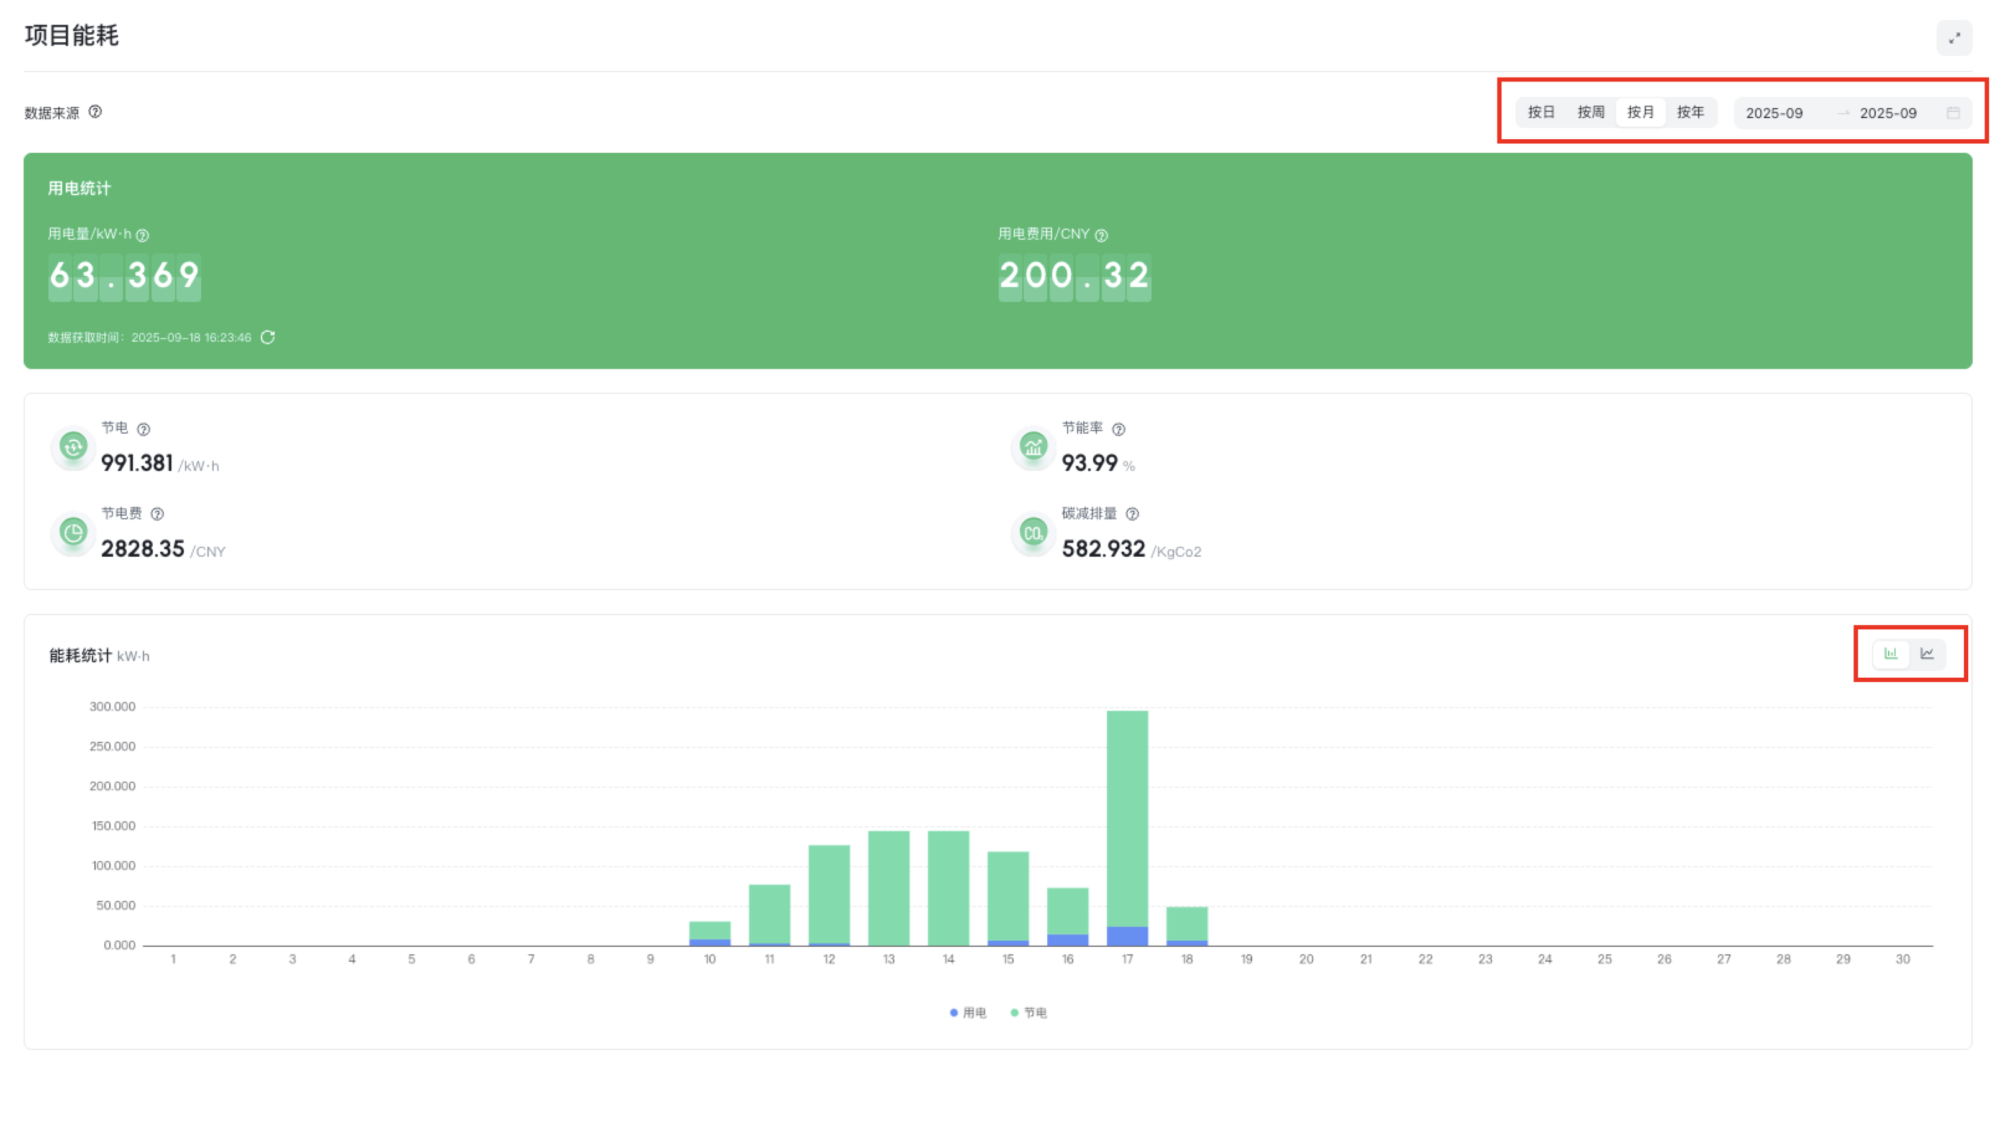Click help icon next to 数据来源
The image size is (1995, 1127).
pyautogui.click(x=95, y=112)
